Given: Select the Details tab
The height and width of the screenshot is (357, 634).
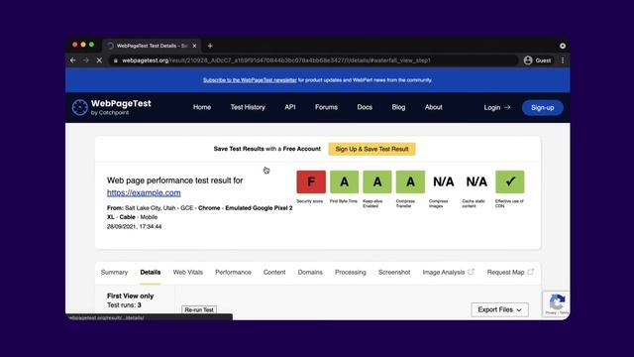Looking at the screenshot, I should coord(151,273).
